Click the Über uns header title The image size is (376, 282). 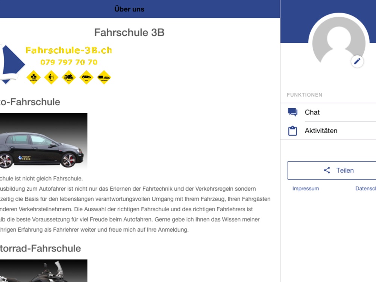pos(129,9)
